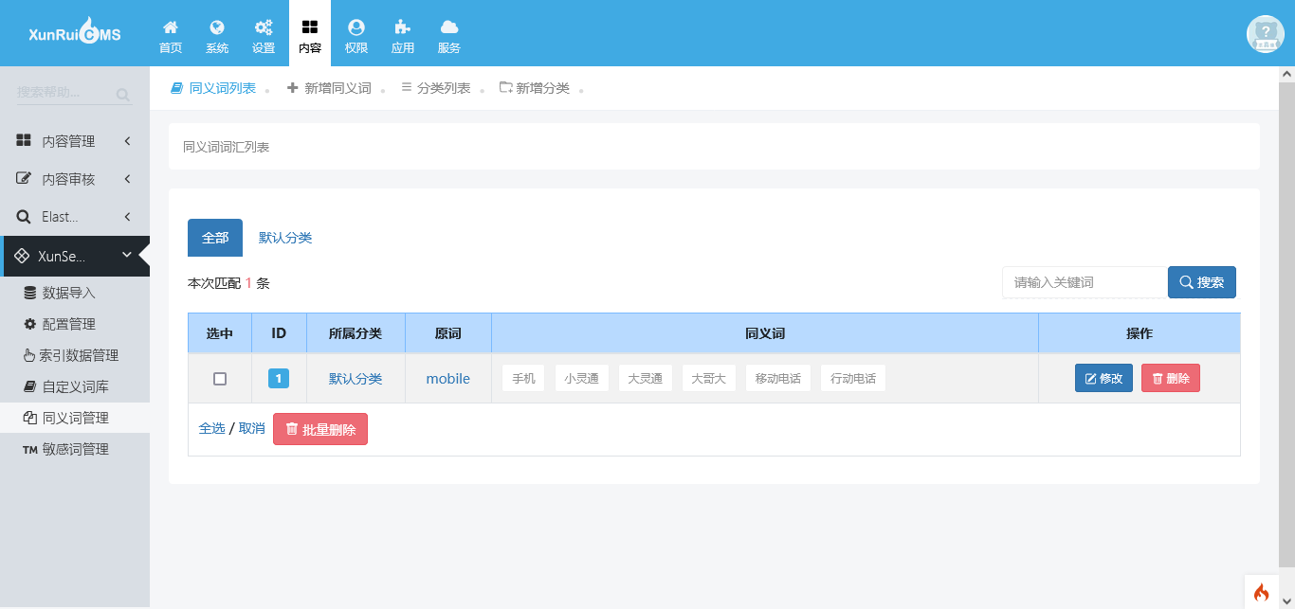Screen dimensions: 1295x609
Task: Click the 选中 column header
Action: coord(220,333)
